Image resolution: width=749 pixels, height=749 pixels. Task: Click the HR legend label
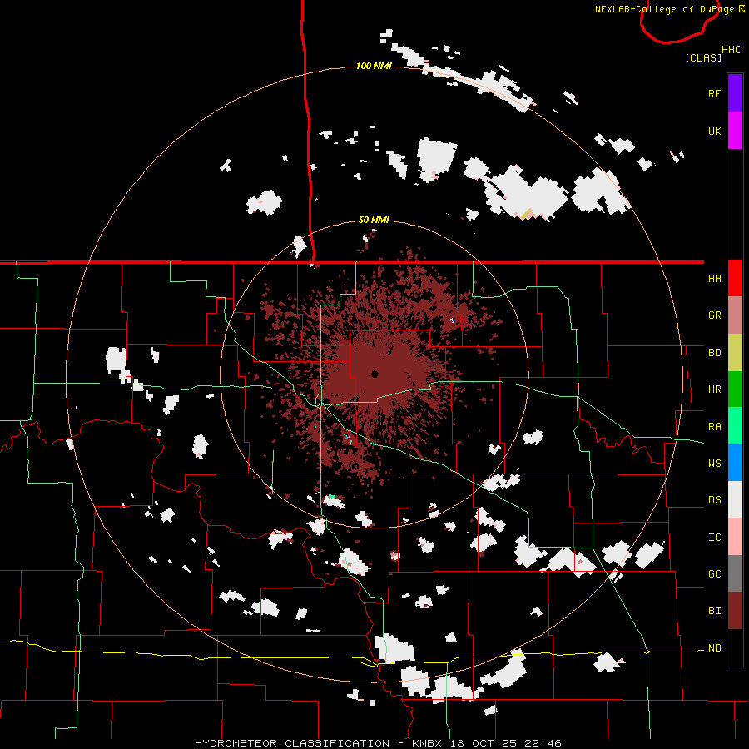coord(714,389)
